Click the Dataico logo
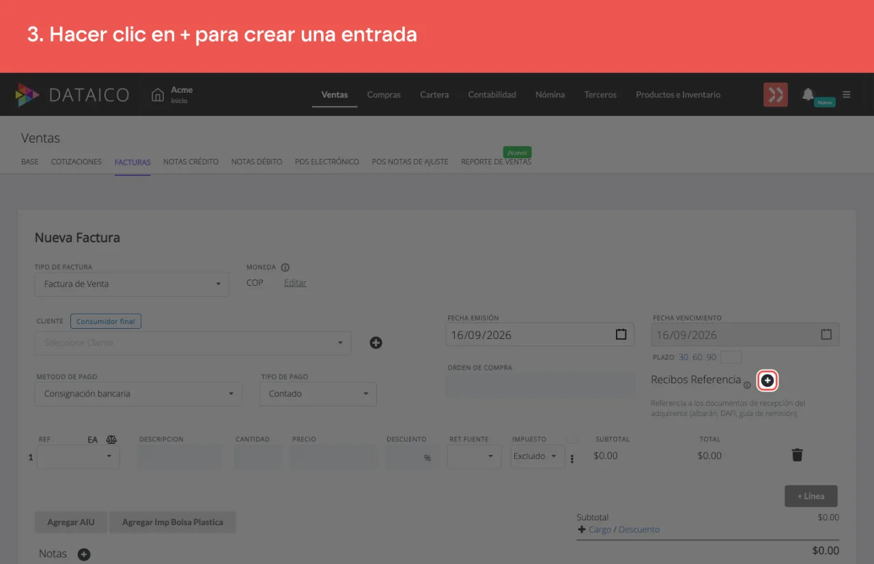This screenshot has width=874, height=564. (x=72, y=95)
